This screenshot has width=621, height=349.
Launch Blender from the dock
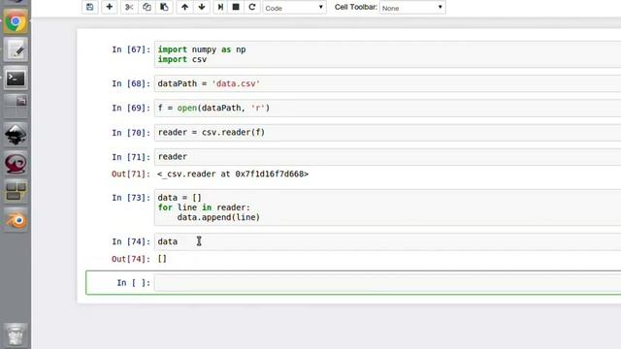pos(16,220)
